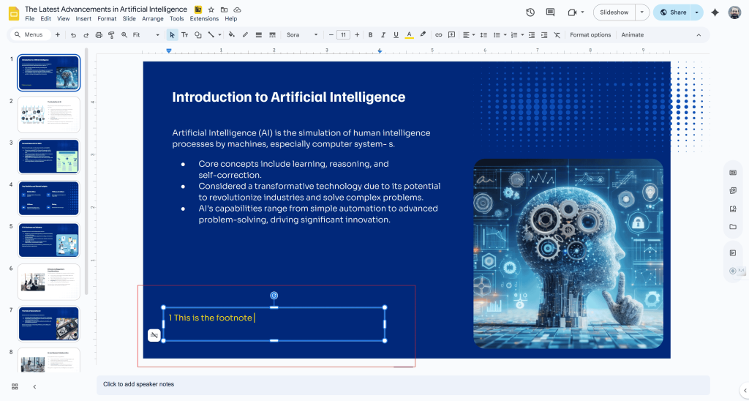Screen dimensions: 749x401
Task: Click the Animate button
Action: 633,34
